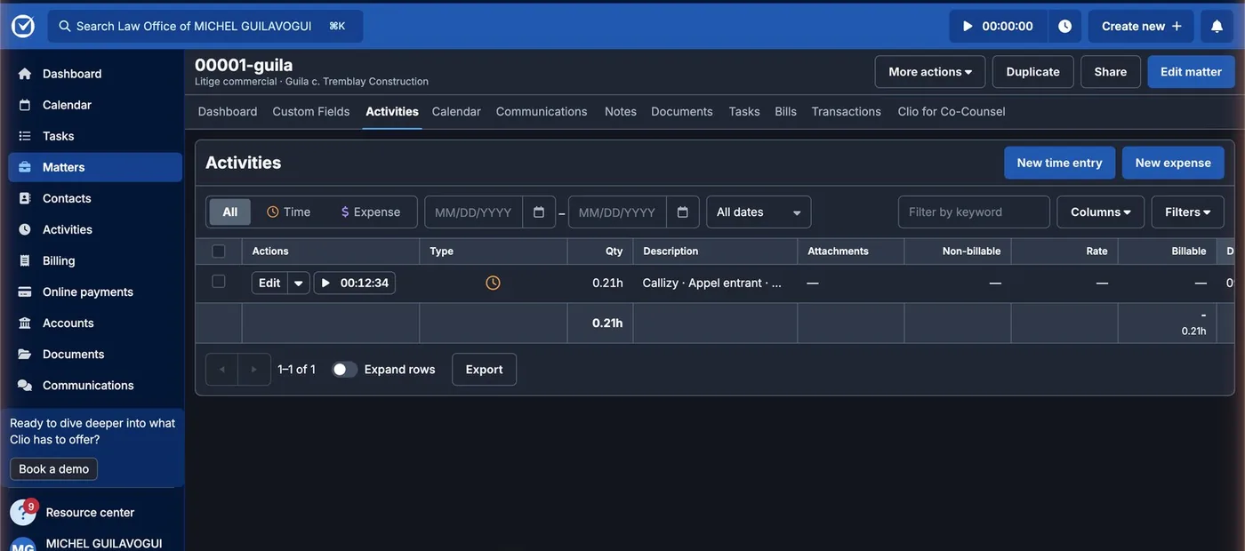The image size is (1245, 551).
Task: Open the notifications bell
Action: pyautogui.click(x=1217, y=27)
